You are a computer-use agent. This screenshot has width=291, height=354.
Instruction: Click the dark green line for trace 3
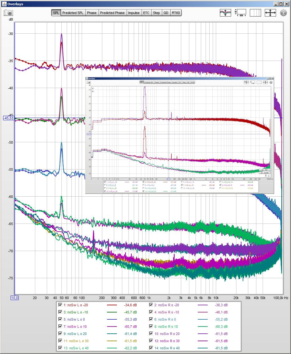click(x=112, y=312)
